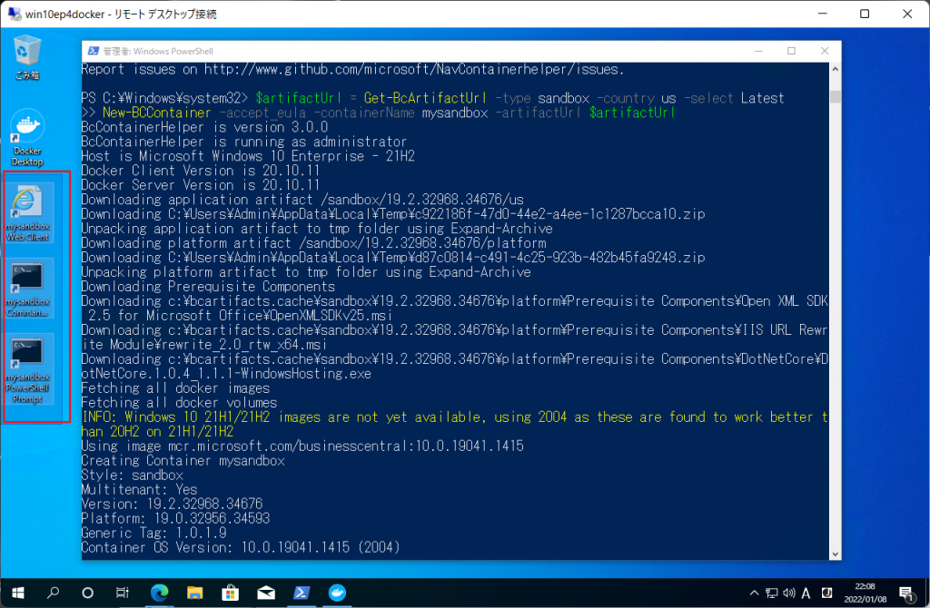This screenshot has width=930, height=608.
Task: Click 'Multitenant: Yes' output line
Action: [139, 489]
